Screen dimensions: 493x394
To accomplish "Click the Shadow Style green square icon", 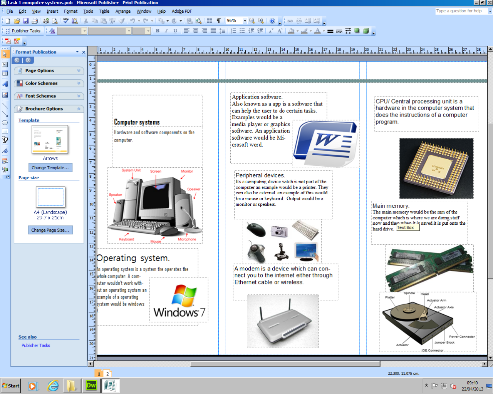I will (357, 31).
